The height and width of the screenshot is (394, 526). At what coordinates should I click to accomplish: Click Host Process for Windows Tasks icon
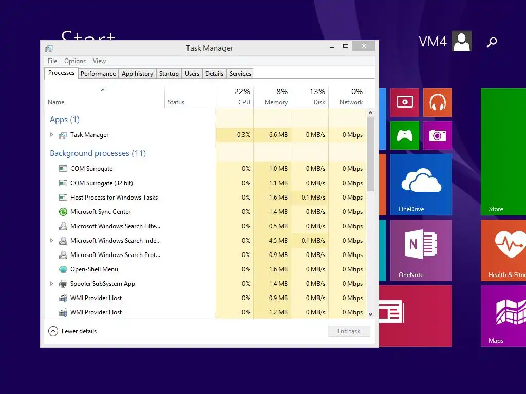(x=63, y=198)
